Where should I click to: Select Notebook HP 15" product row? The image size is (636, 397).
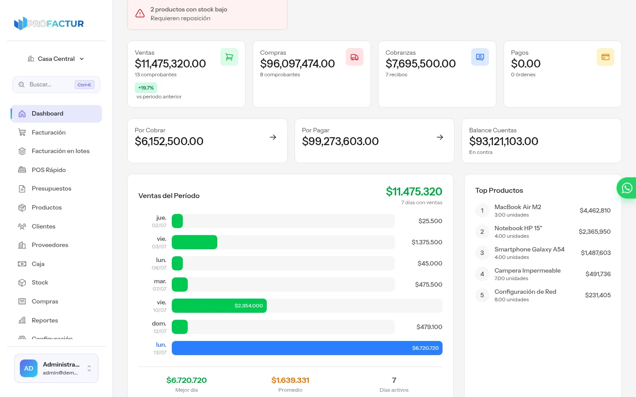(543, 232)
